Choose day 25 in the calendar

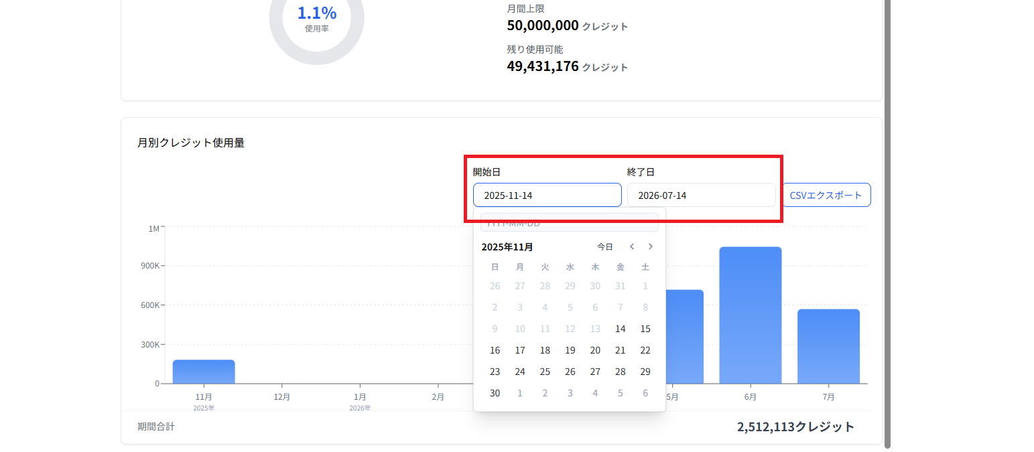click(545, 372)
